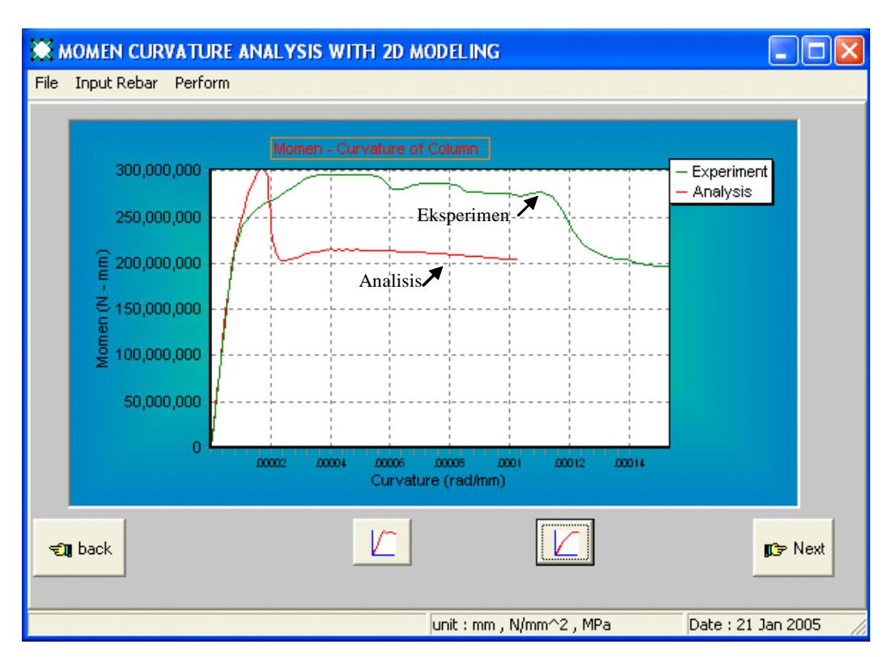Close the Momen Curvature Analysis window
892x657 pixels.
click(849, 51)
